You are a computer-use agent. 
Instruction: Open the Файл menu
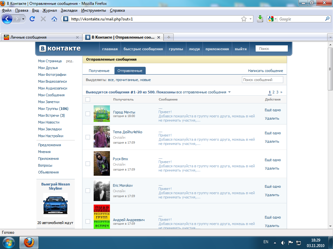[7, 10]
